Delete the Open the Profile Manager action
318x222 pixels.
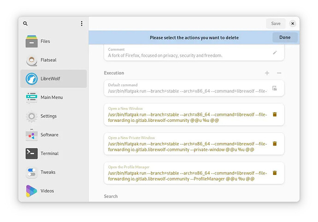[x=275, y=173]
